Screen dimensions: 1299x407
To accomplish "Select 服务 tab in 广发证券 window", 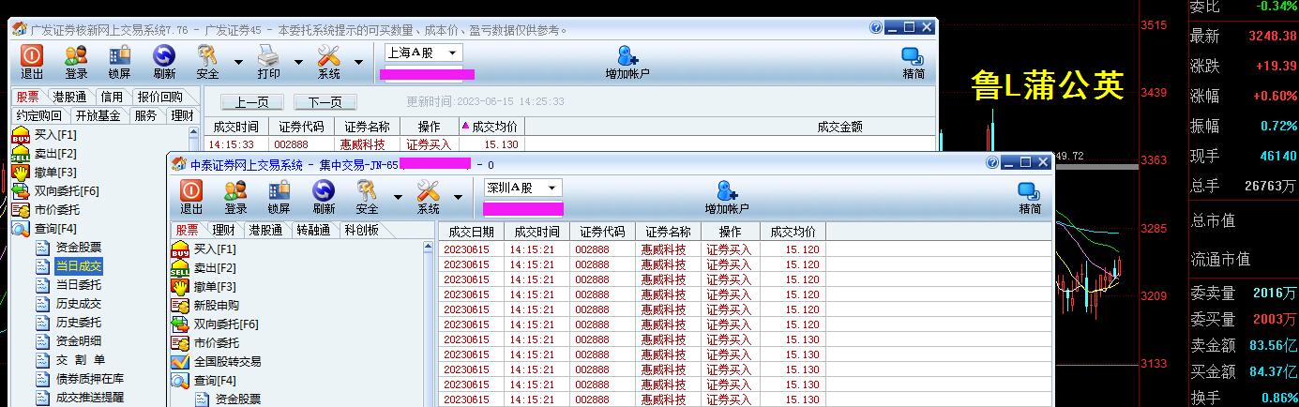I will [x=145, y=115].
